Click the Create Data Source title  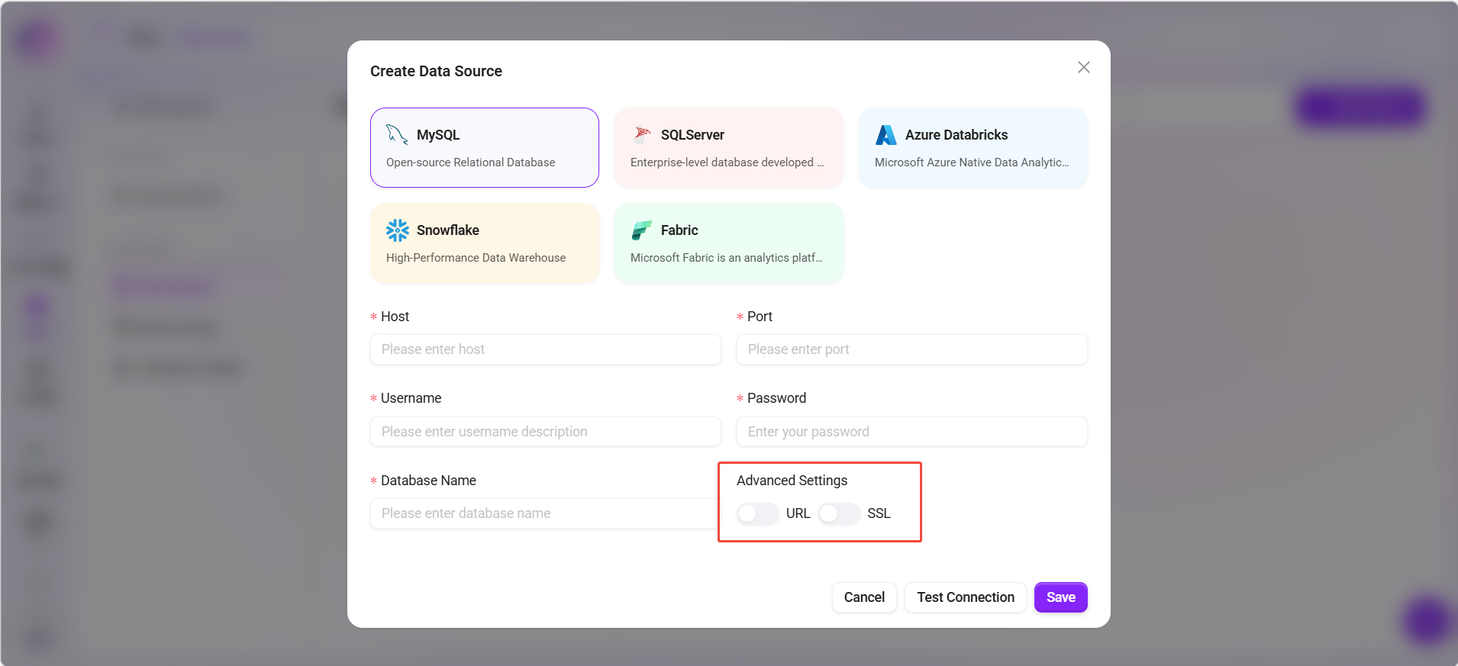click(436, 71)
